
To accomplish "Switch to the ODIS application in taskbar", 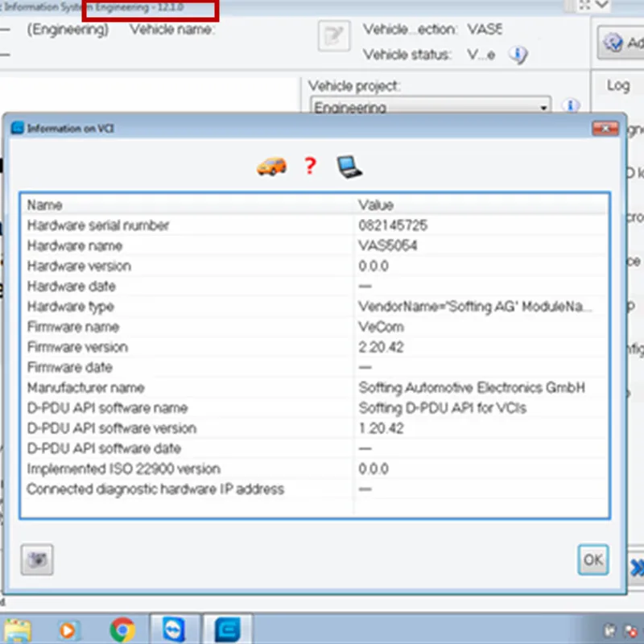I will pos(228,630).
